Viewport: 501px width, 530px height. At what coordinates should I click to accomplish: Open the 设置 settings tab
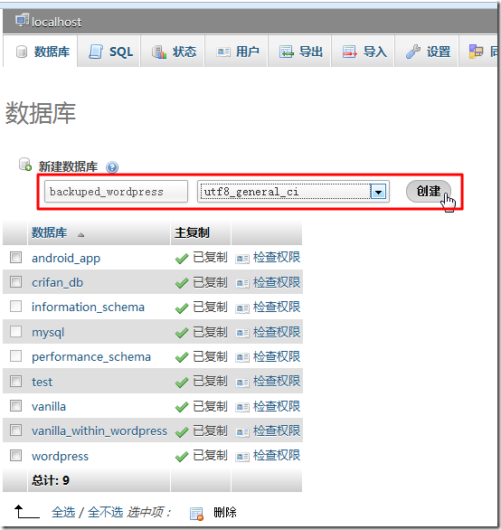tap(426, 52)
